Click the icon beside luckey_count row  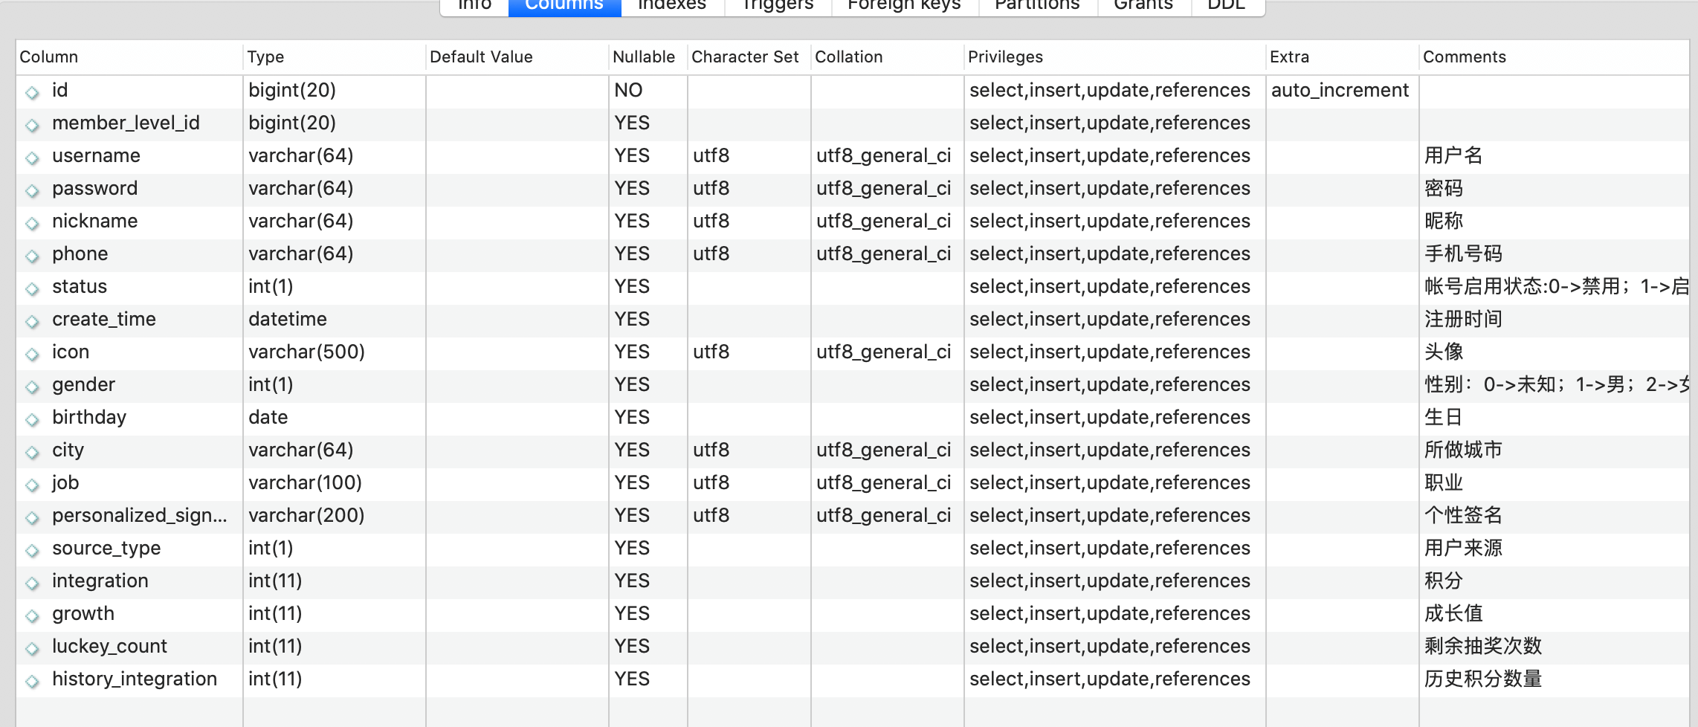32,648
